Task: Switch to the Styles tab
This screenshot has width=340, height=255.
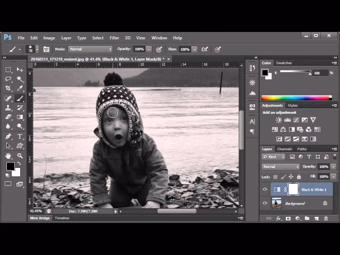Action: pos(293,106)
